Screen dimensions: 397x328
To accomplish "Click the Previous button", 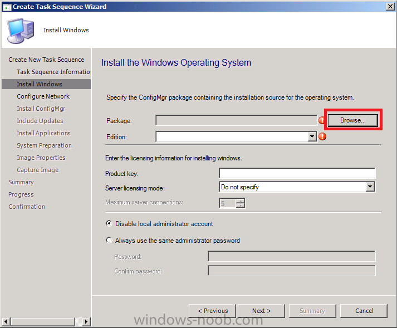I will tap(213, 311).
